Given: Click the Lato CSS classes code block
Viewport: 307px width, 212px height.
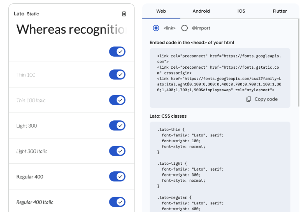Looking at the screenshot, I should tap(220, 167).
